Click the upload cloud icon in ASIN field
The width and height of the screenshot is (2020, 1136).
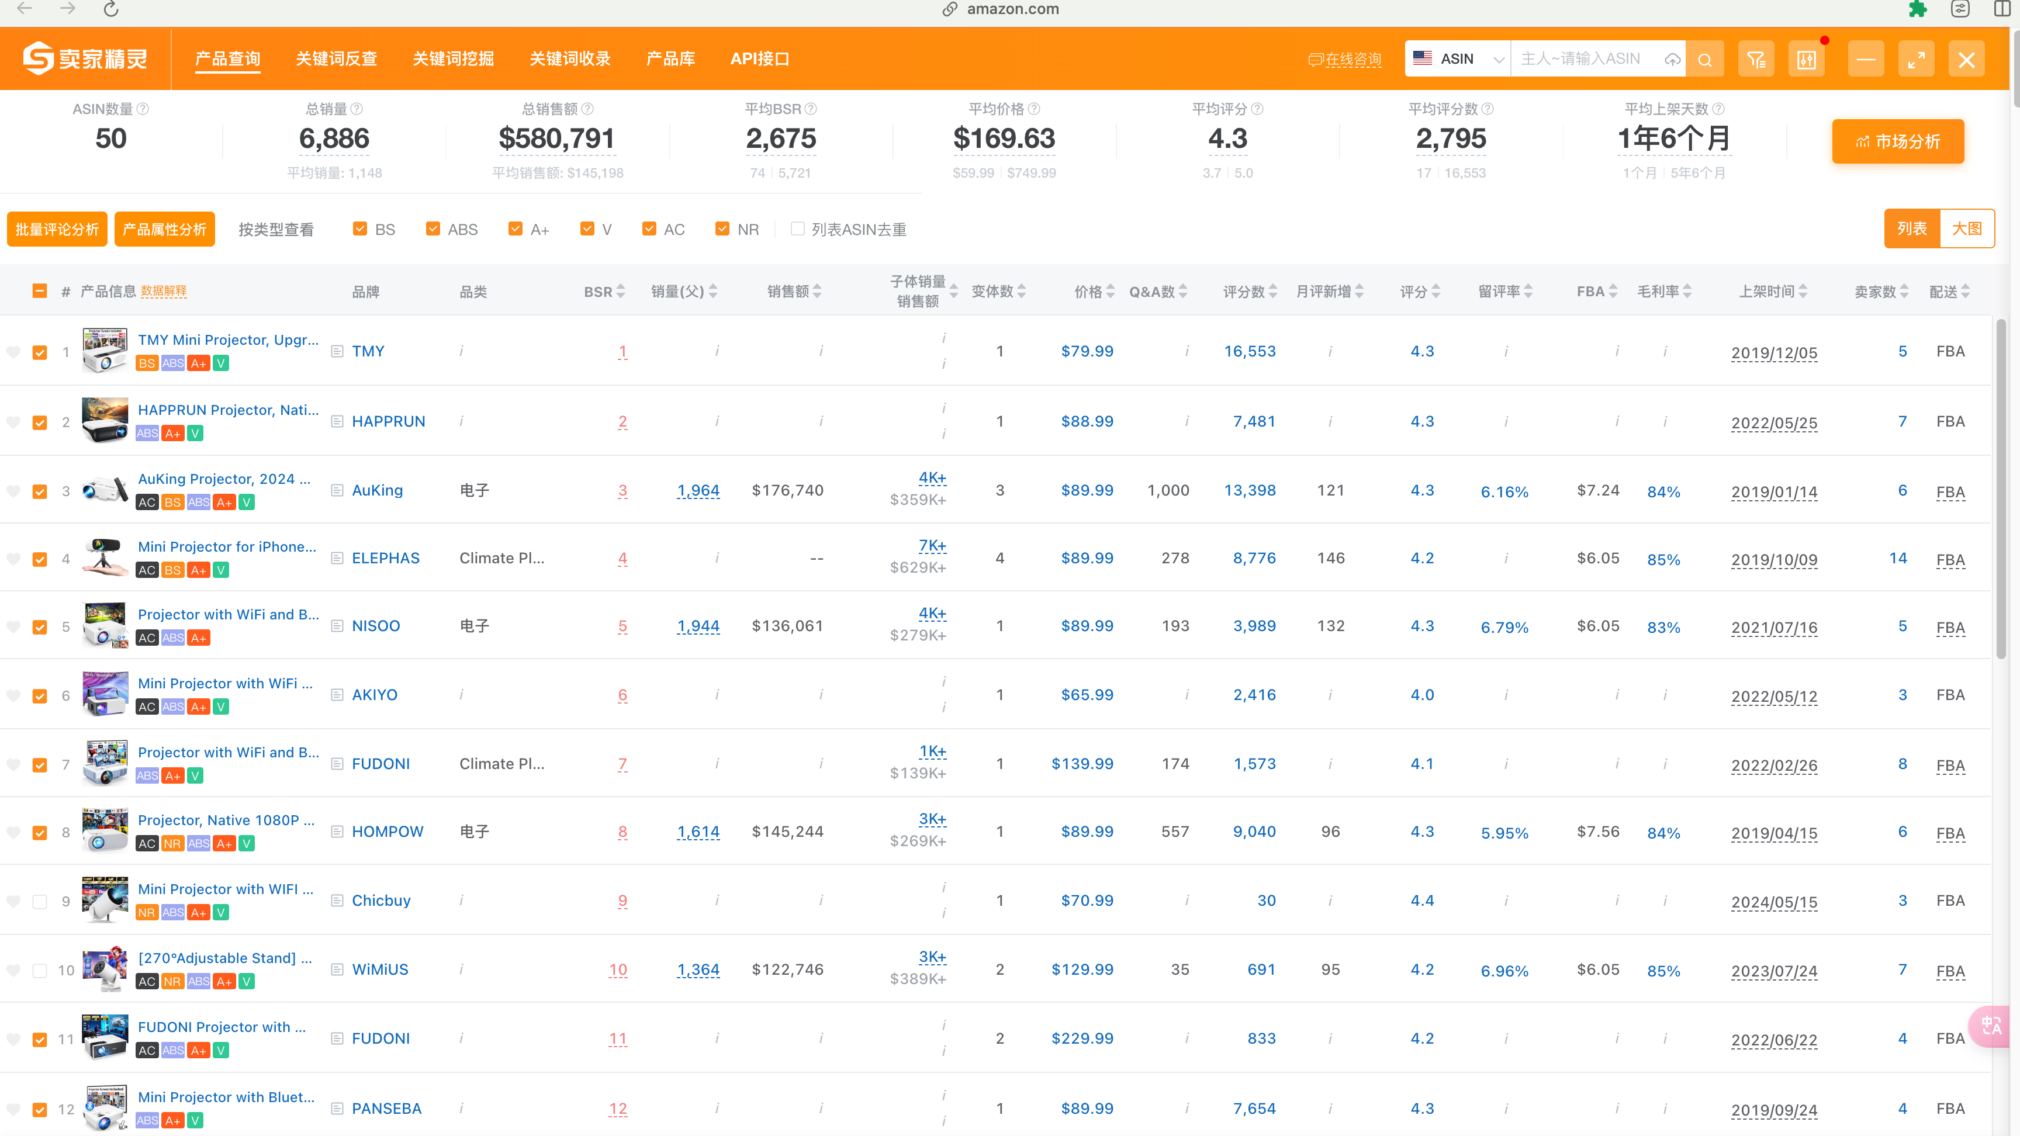coord(1672,60)
